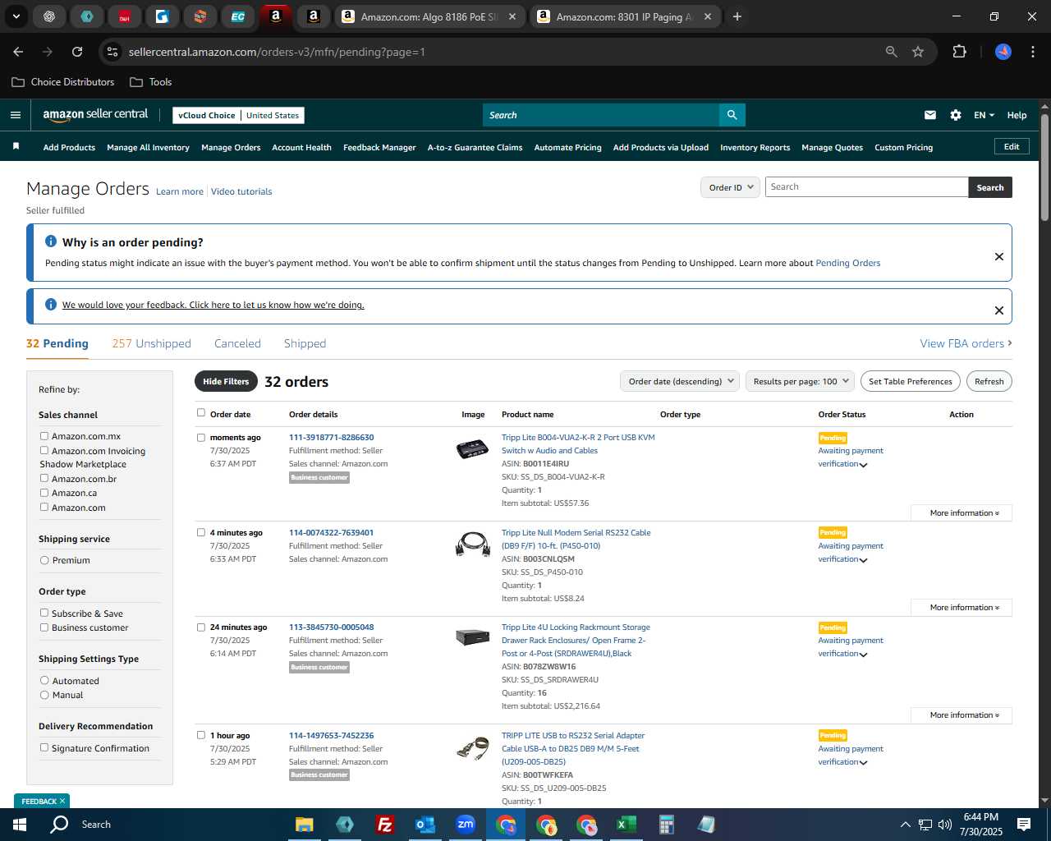Close the feedback request banner
Screen dimensions: 1051x841
pyautogui.click(x=999, y=310)
